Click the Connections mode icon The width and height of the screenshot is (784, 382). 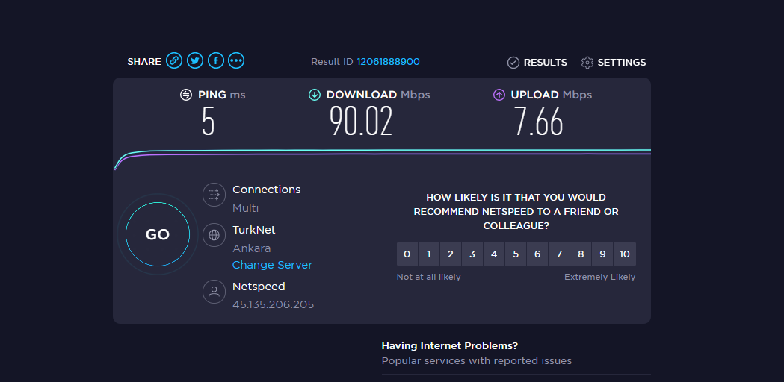pos(214,195)
